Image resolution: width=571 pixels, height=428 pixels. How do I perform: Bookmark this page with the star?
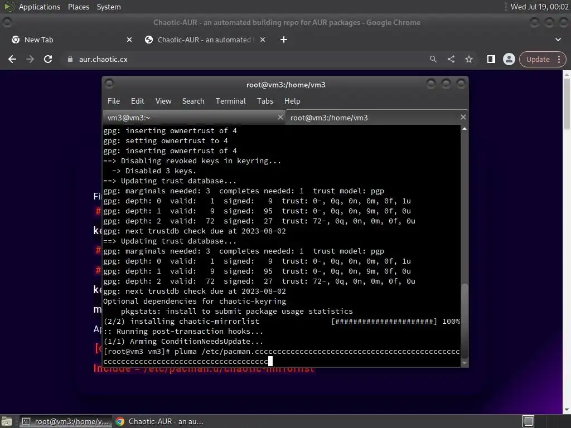tap(468, 59)
